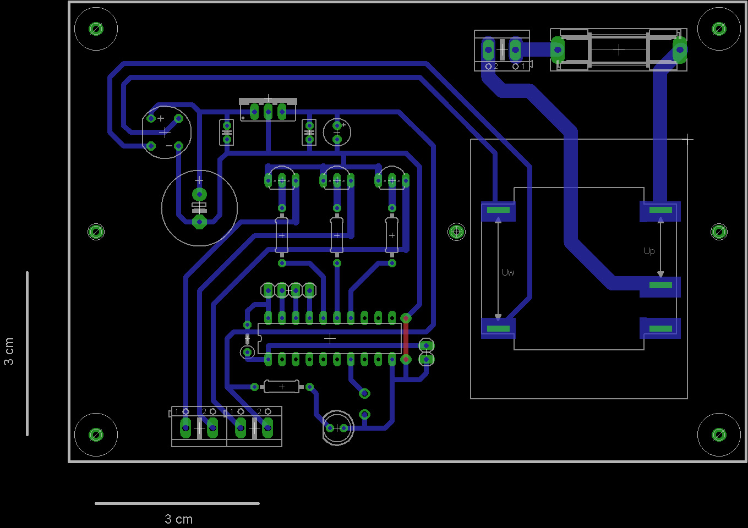The height and width of the screenshot is (528, 748).
Task: Click the top-right corner mounting hole
Action: (719, 29)
